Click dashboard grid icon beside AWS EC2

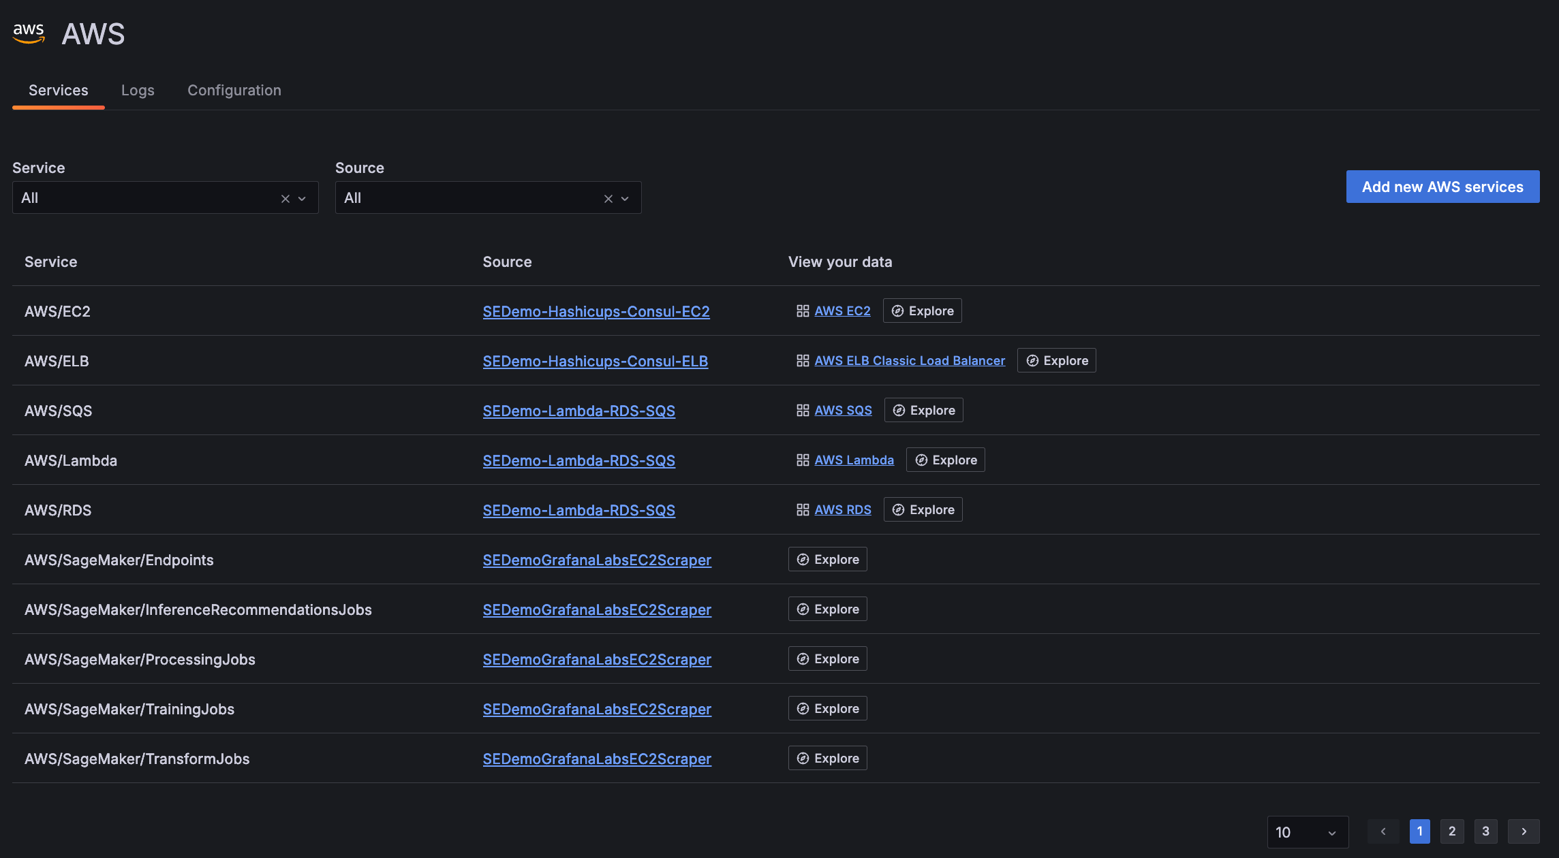pos(803,311)
